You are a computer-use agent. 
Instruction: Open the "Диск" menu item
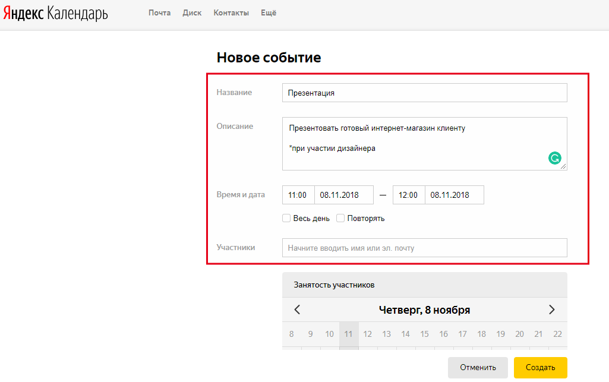click(192, 13)
